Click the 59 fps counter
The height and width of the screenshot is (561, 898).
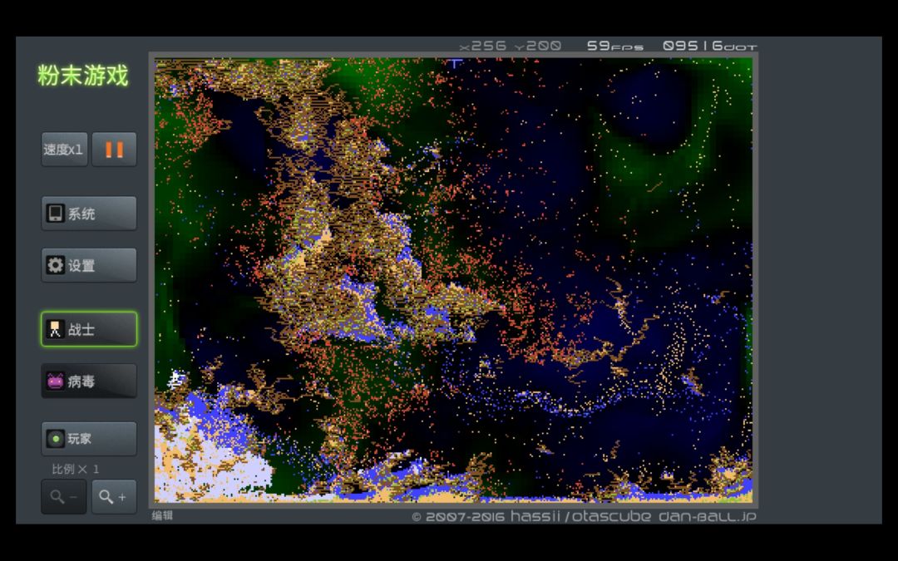[615, 46]
